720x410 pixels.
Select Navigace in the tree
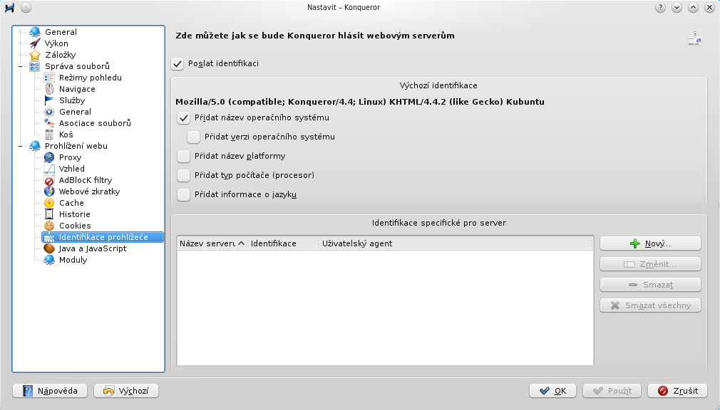[x=77, y=89]
